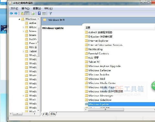Select Windows Mail in the list
The height and width of the screenshot is (122, 155).
(x=95, y=79)
